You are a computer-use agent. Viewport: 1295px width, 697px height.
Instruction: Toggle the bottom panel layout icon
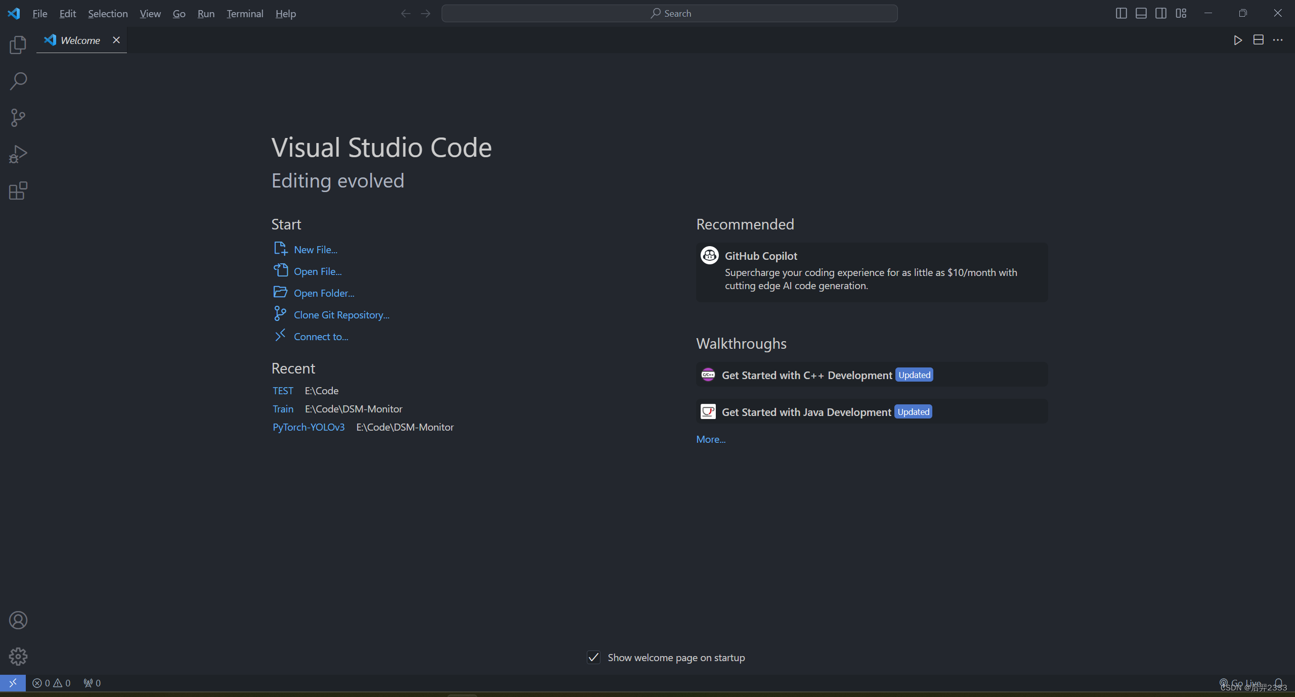1141,13
